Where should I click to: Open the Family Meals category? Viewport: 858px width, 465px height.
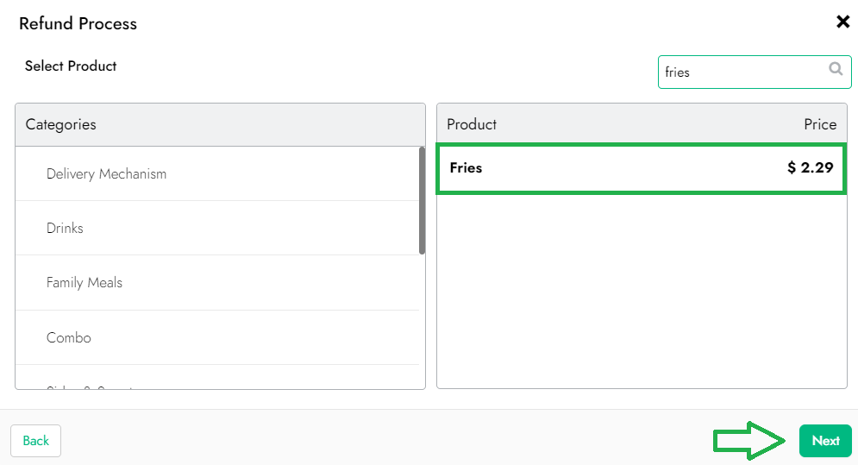85,283
